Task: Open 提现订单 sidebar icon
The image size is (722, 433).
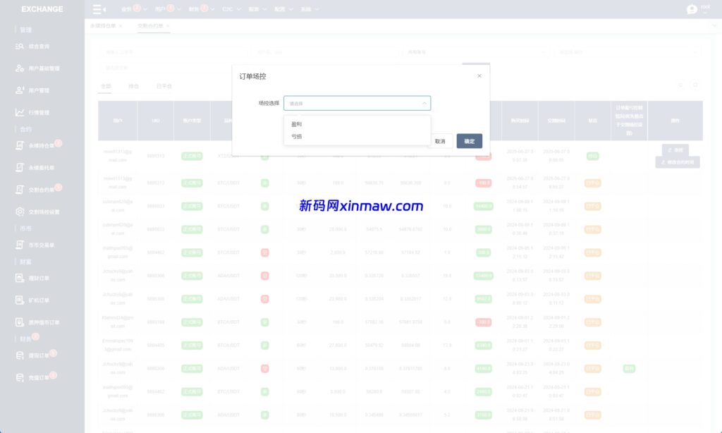Action: pyautogui.click(x=20, y=355)
